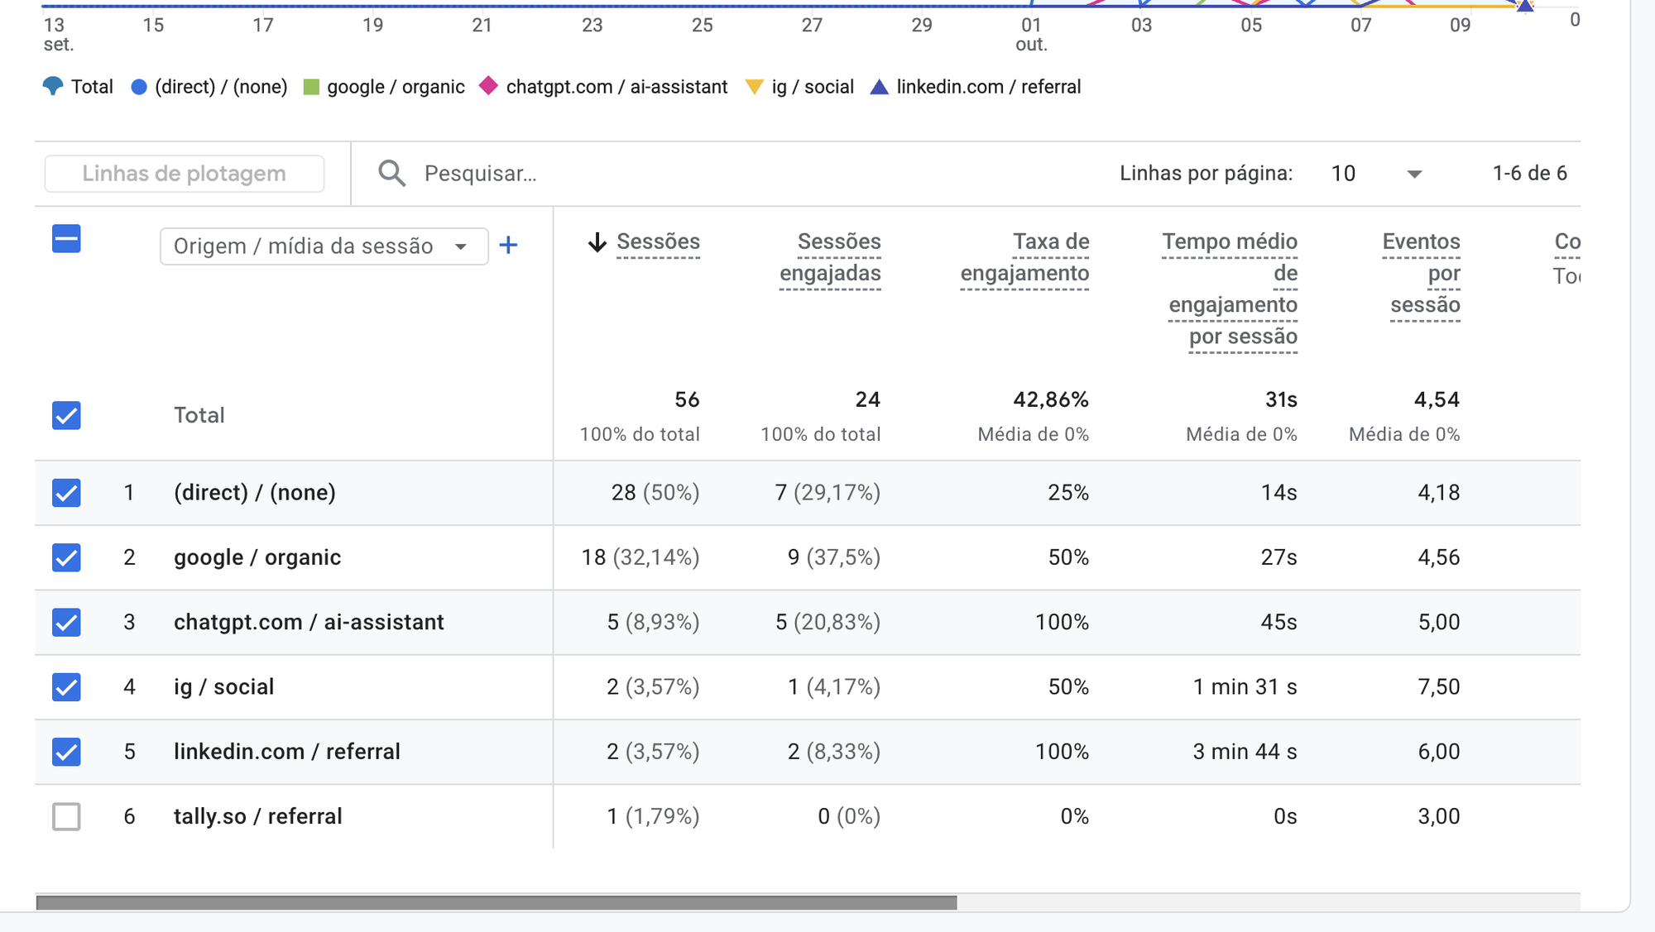Toggle the select-all rows header checkbox
1655x932 pixels.
tap(66, 239)
